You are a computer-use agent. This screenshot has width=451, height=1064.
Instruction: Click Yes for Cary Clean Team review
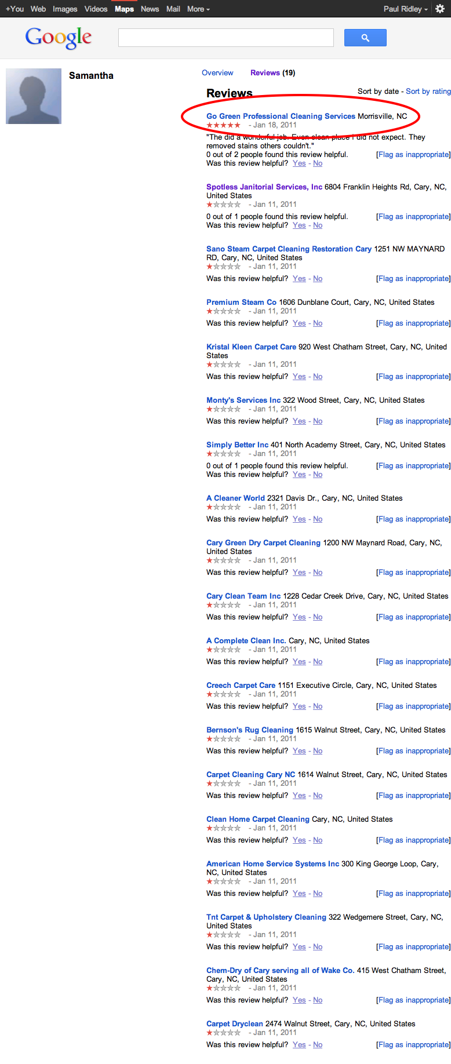click(299, 617)
